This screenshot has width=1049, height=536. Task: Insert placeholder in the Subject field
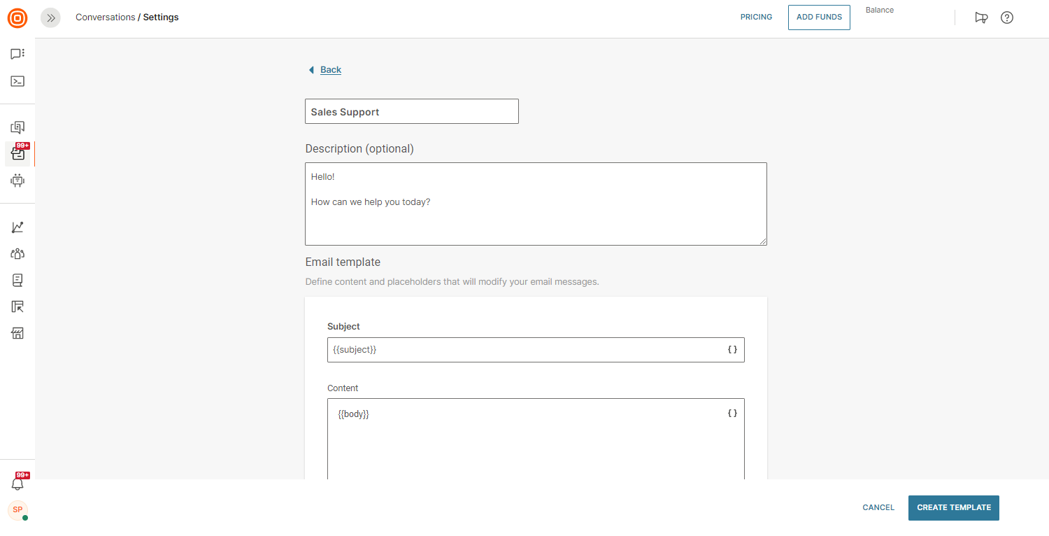tap(732, 350)
